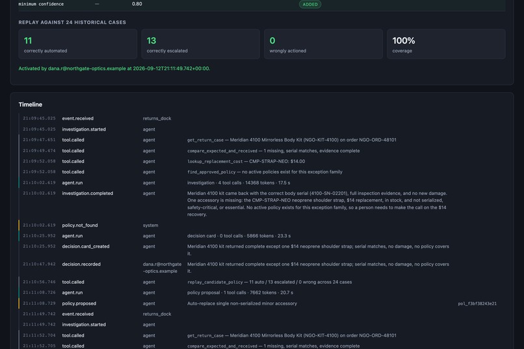The width and height of the screenshot is (524, 349).
Task: Open the "13 correctly escalated" card
Action: point(200,44)
